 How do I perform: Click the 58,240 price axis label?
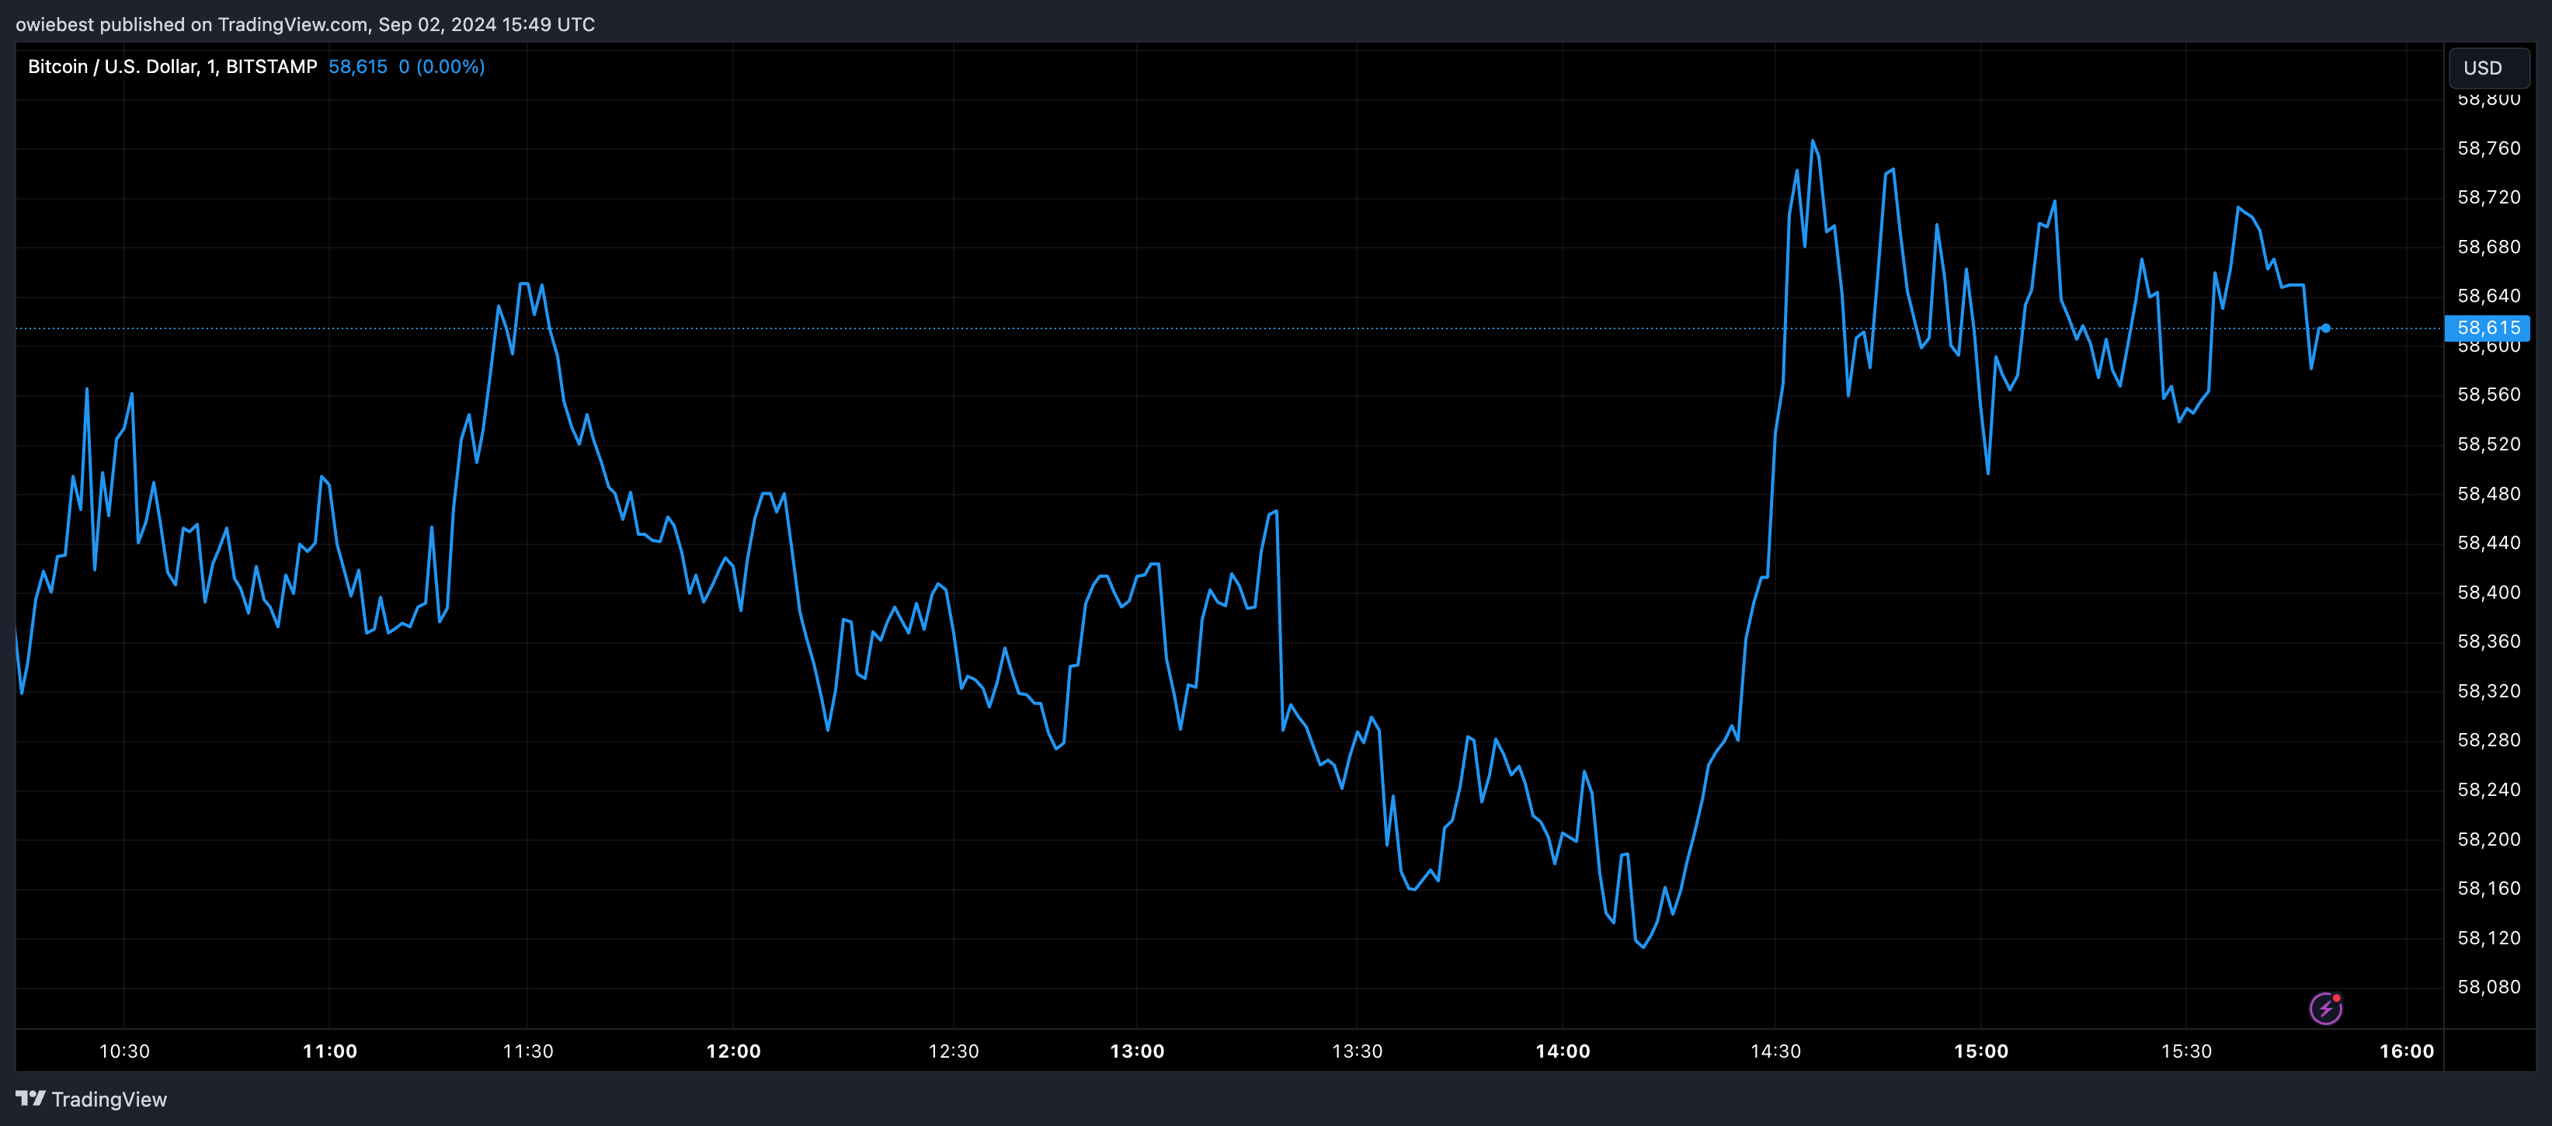pos(2488,789)
